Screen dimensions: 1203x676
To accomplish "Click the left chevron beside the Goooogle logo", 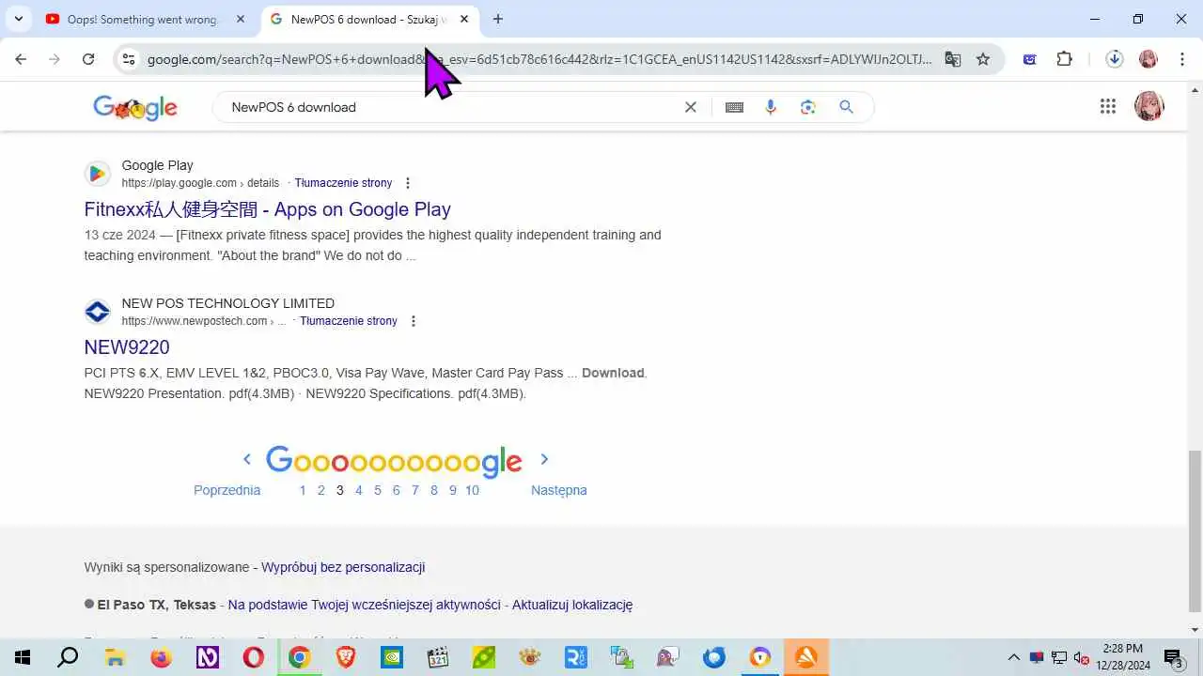I will click(x=247, y=459).
